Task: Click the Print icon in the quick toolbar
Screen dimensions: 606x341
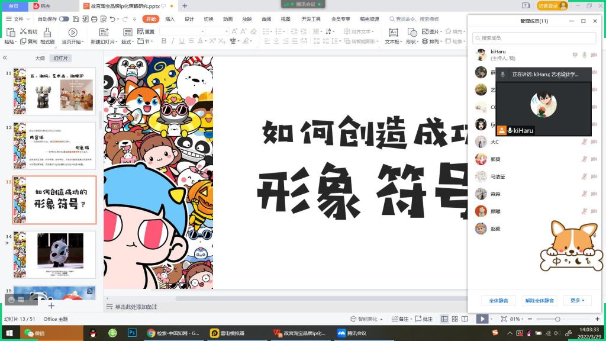Action: pyautogui.click(x=94, y=19)
